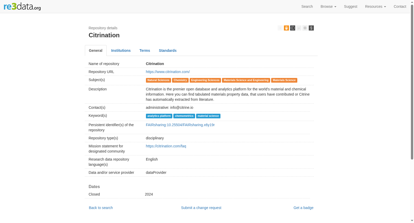The height and width of the screenshot is (223, 414).
Task: Select the chemometrics keyword tag
Action: [x=184, y=116]
